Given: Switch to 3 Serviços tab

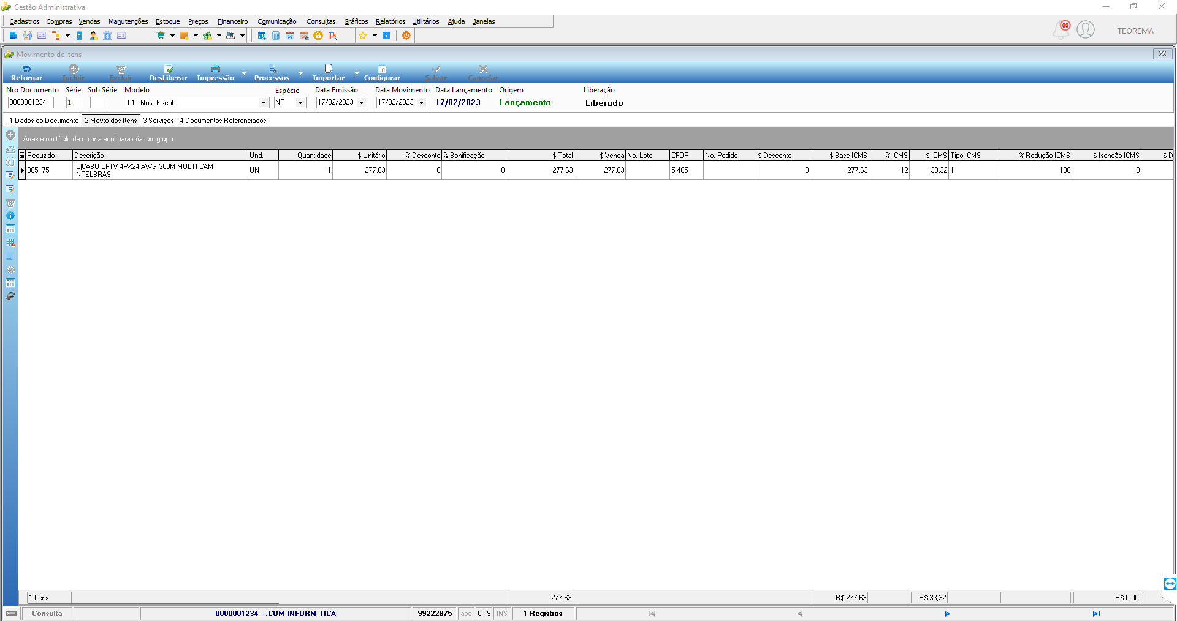Looking at the screenshot, I should click(x=158, y=121).
